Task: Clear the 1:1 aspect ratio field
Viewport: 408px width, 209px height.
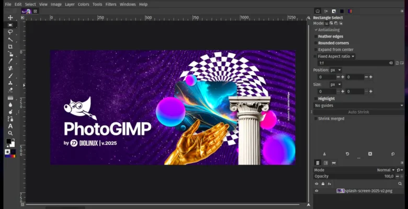Action: click(x=391, y=63)
